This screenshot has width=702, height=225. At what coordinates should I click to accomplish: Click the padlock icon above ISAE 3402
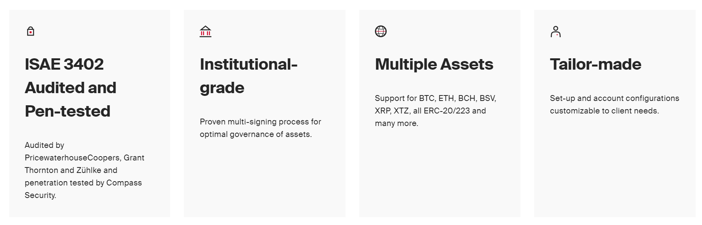[x=31, y=31]
